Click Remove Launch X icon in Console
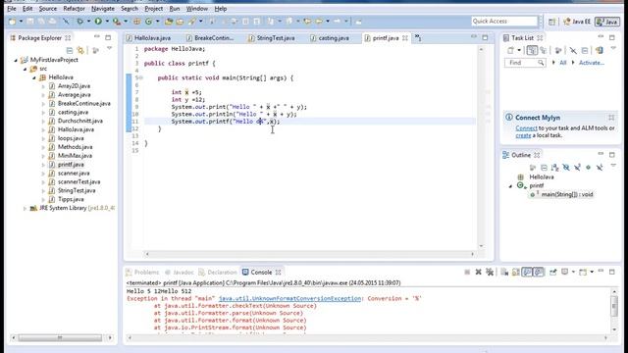The image size is (628, 353). 478,273
